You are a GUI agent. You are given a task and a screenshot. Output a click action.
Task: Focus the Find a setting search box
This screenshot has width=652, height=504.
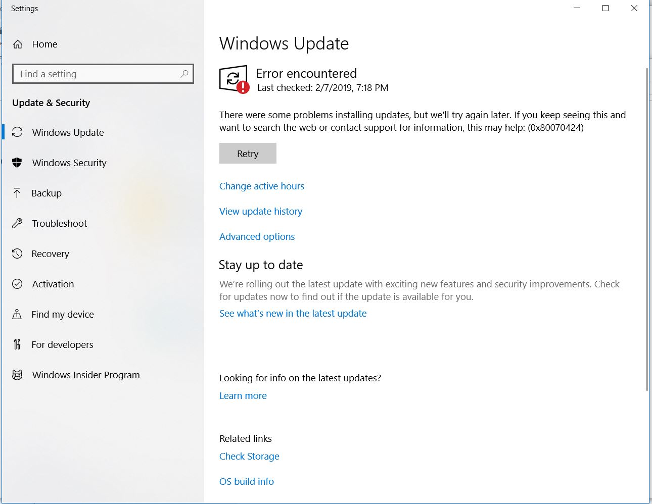pyautogui.click(x=103, y=74)
